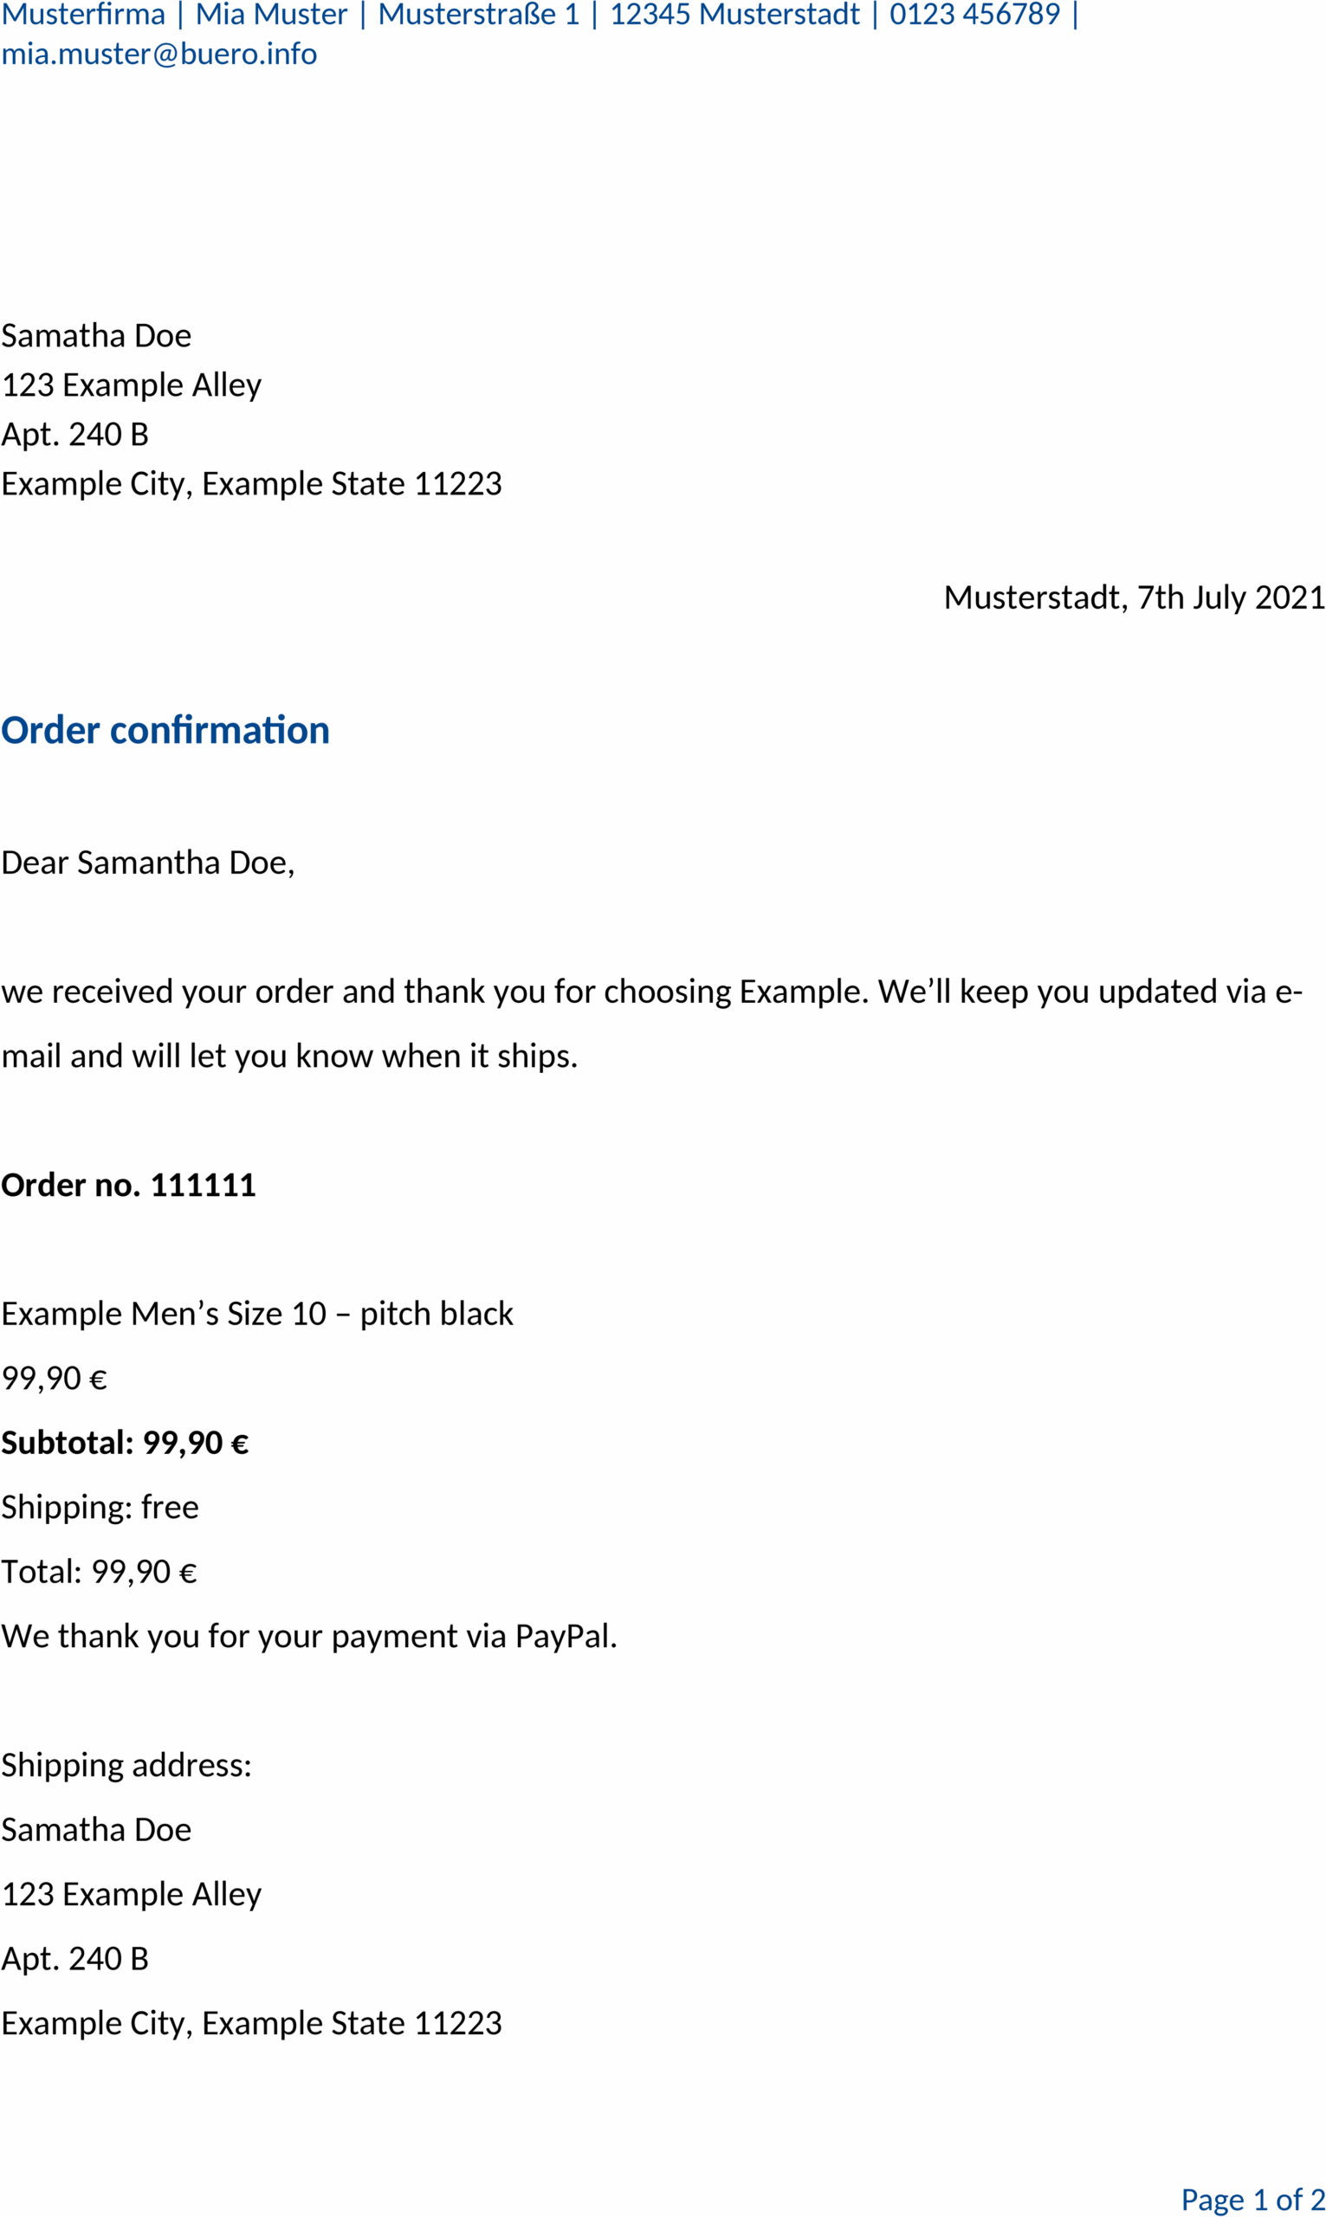Click the PayPal payment thank-you sentence

309,1637
